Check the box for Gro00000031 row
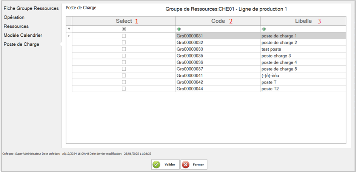The height and width of the screenshot is (172, 357). pos(124,36)
